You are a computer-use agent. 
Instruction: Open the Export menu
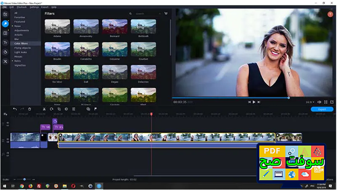coord(45,7)
